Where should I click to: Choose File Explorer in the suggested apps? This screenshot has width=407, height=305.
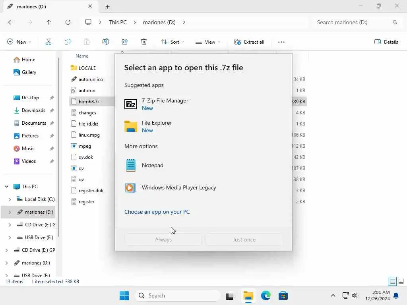point(203,127)
